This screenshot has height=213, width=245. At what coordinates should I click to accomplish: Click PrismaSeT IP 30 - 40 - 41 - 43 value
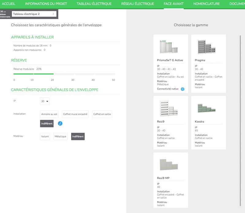click(x=166, y=69)
